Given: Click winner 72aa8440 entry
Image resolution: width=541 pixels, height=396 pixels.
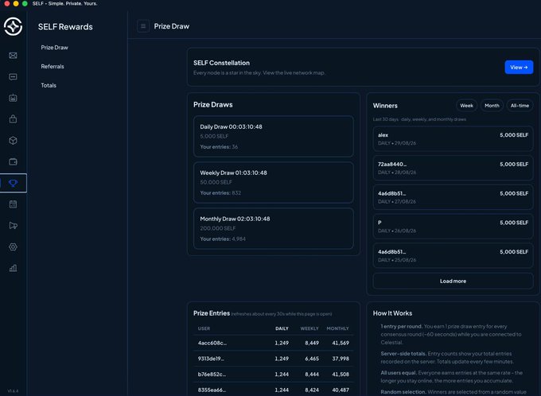Looking at the screenshot, I should point(453,168).
